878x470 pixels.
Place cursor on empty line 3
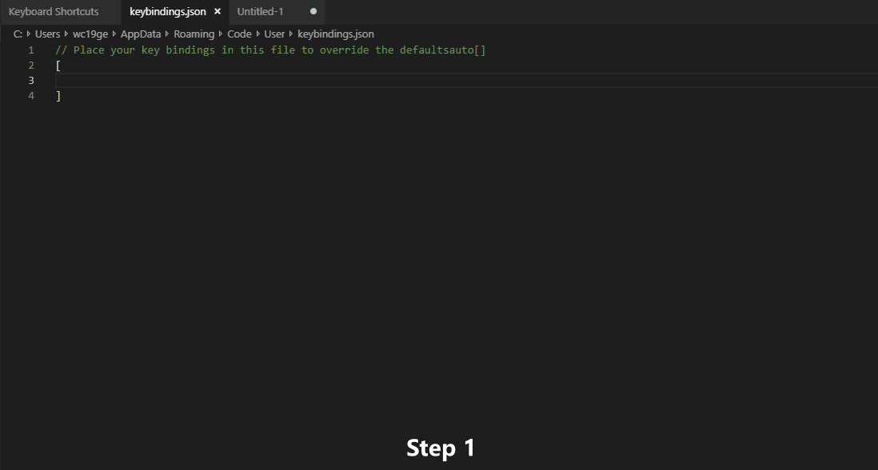point(466,81)
